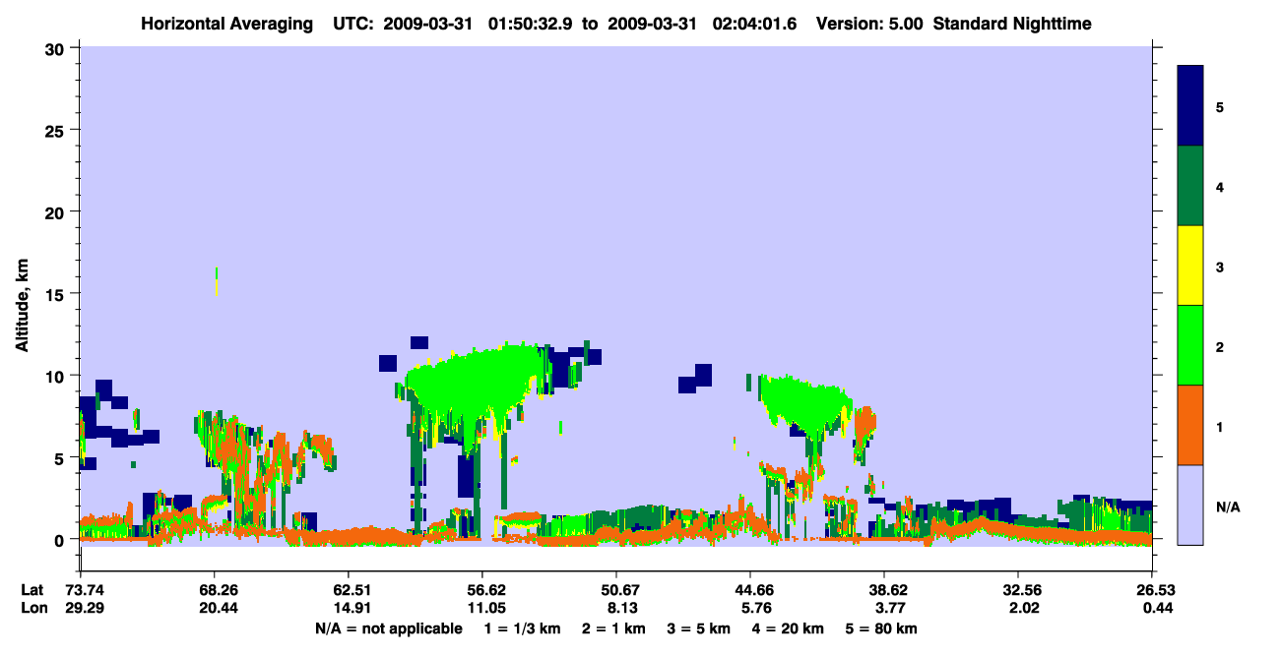Click the dark blue colorbar segment labeled 5
Viewport: 1280px width, 656px height.
pos(1190,105)
